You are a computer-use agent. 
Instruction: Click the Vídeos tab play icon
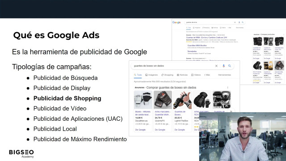[x=192, y=75]
